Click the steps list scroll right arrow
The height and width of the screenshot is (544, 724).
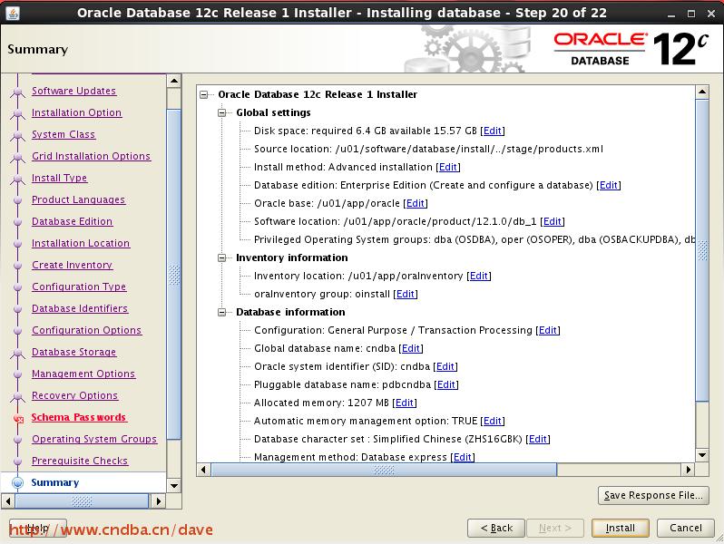coord(159,501)
